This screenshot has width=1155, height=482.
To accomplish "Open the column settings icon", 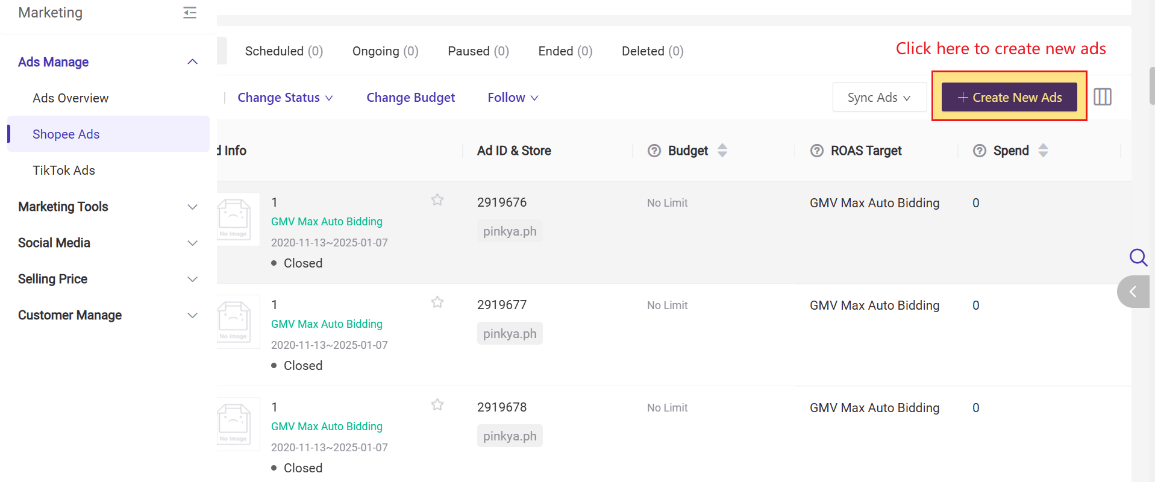I will tap(1102, 97).
